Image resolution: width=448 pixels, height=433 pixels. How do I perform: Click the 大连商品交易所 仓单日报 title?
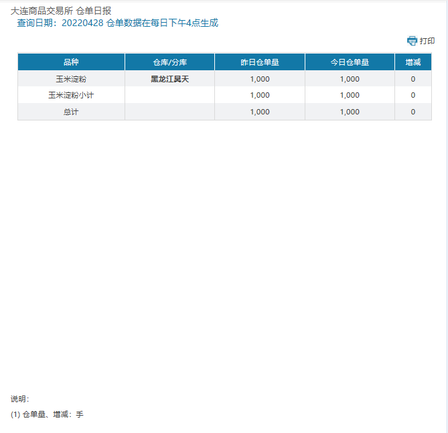tap(61, 11)
